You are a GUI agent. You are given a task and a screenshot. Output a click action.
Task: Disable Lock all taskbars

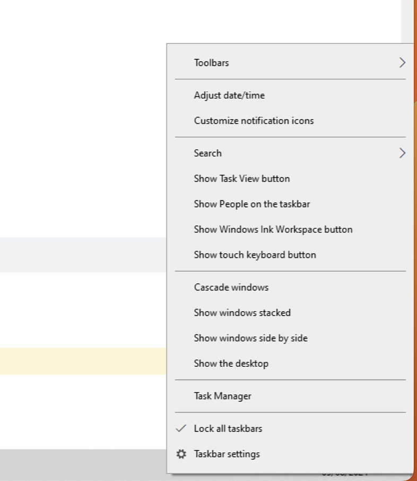[x=229, y=428]
